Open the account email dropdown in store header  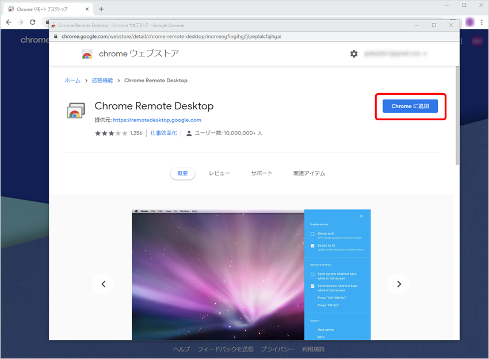395,54
